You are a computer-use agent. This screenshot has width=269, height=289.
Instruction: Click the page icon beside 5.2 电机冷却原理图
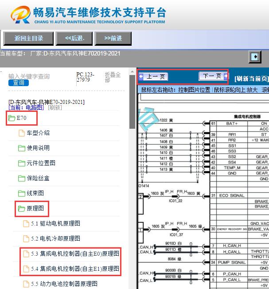coord(26,239)
